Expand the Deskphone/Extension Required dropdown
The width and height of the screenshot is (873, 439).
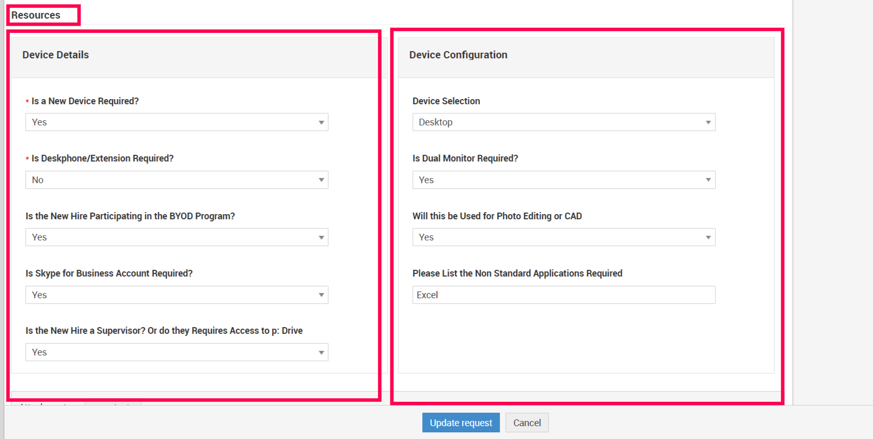(x=177, y=180)
